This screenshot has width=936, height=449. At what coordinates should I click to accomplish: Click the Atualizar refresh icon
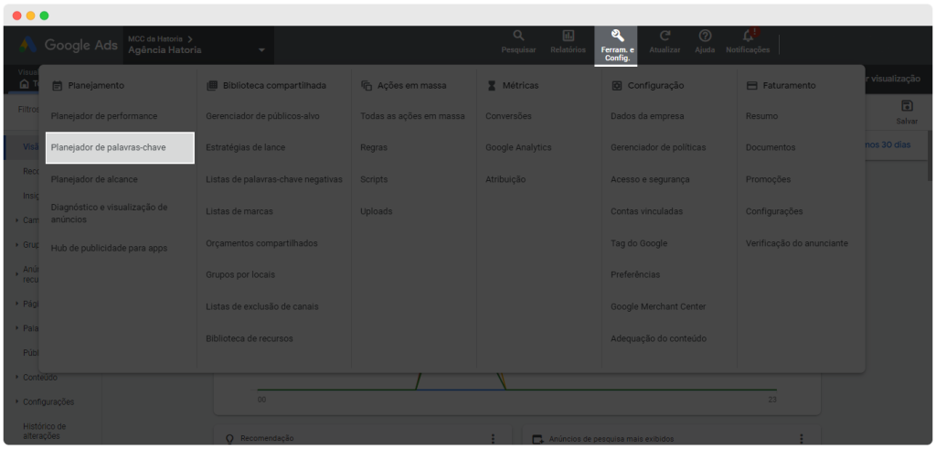point(665,36)
